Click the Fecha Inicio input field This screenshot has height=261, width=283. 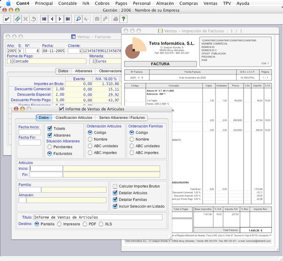[30, 133]
